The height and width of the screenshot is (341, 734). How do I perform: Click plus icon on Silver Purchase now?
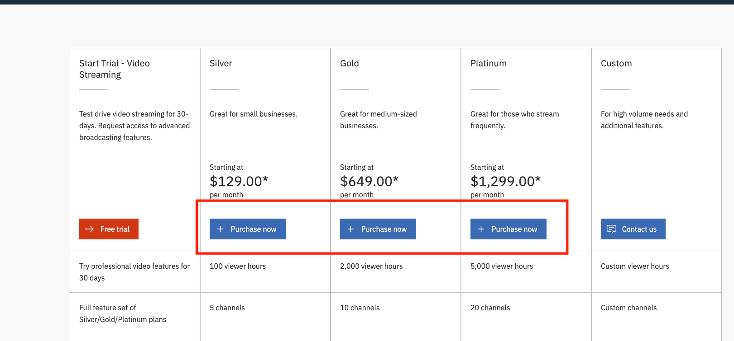[x=221, y=229]
